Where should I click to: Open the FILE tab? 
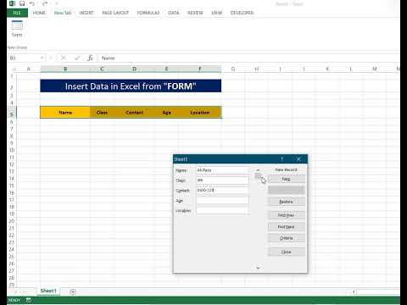click(x=17, y=13)
